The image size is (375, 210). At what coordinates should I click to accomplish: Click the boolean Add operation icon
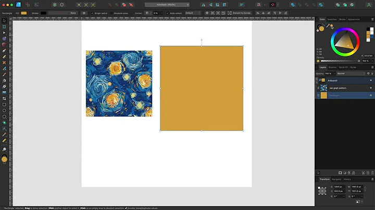coord(293,5)
